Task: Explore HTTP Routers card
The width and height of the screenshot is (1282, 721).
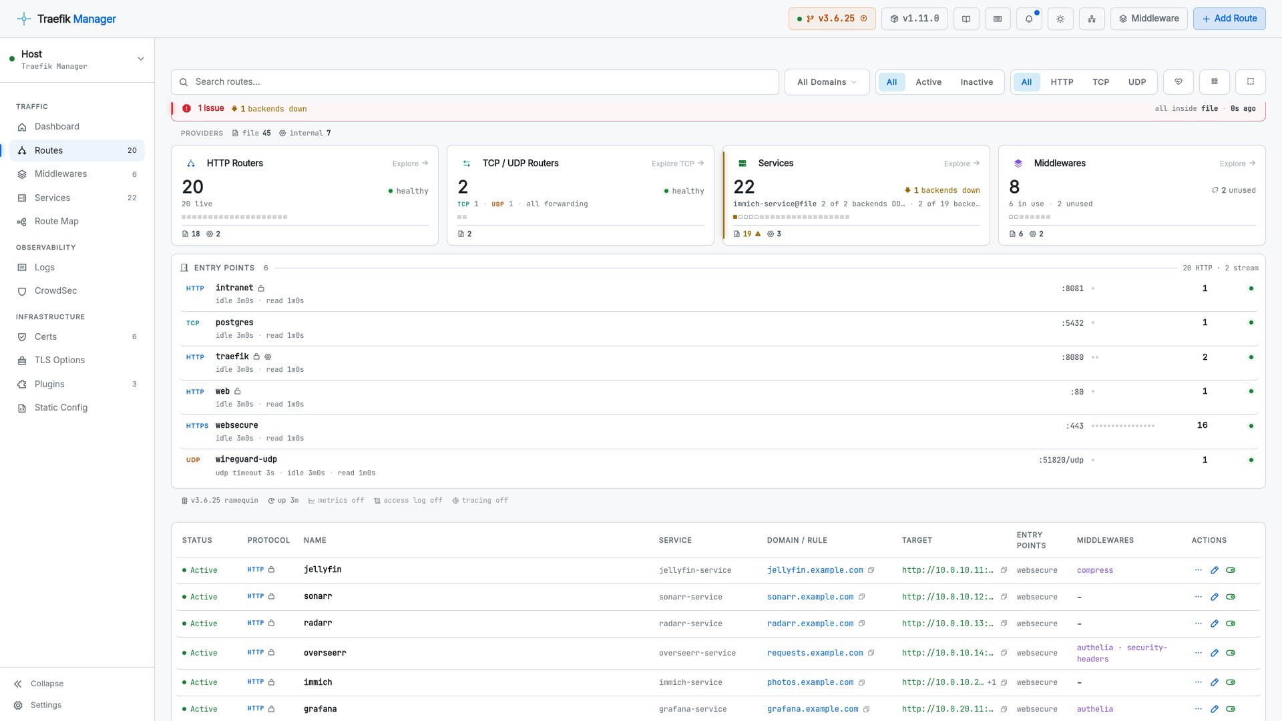Action: (410, 164)
